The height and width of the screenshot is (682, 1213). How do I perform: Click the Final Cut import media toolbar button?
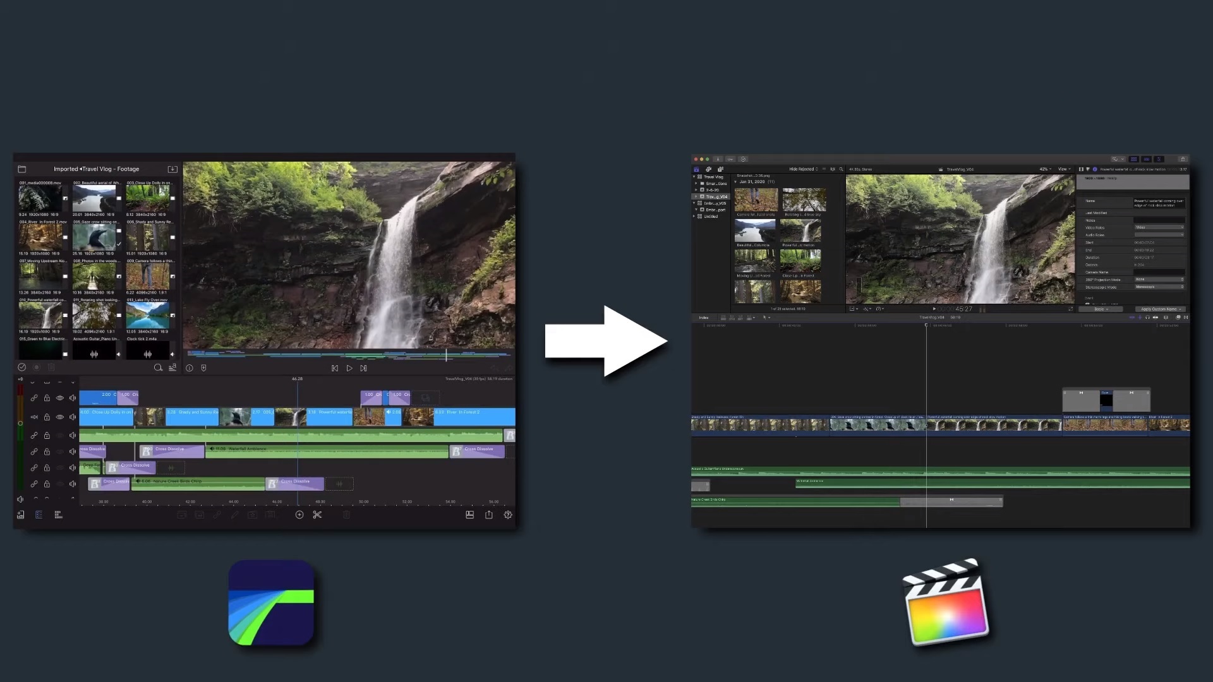[718, 159]
